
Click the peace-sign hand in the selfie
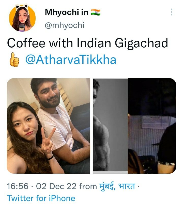pos(48,140)
